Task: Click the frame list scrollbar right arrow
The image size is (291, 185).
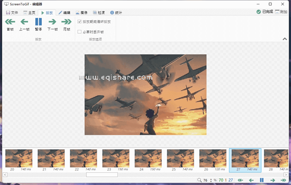Action: pyautogui.click(x=286, y=175)
